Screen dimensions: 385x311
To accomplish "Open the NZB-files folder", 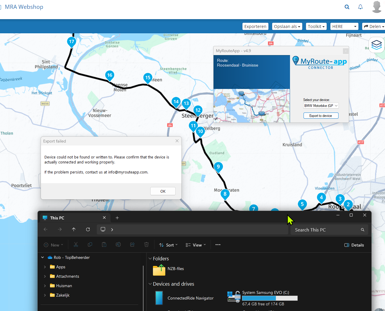I will coord(169,270).
